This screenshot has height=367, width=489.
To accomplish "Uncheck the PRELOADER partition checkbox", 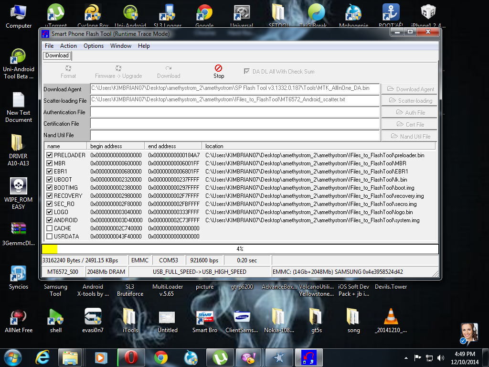I will (x=50, y=155).
